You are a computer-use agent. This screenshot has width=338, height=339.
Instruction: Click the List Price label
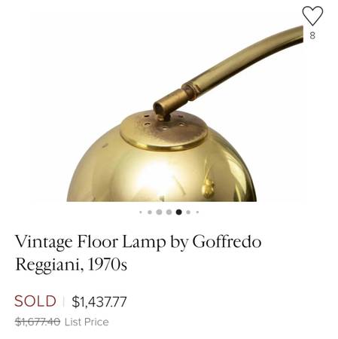(x=87, y=322)
